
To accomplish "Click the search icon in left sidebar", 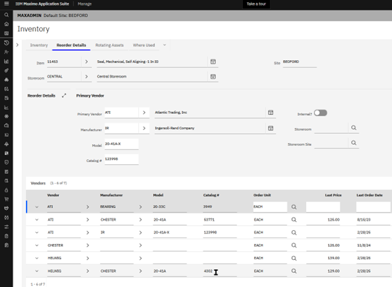I will coord(6,15).
